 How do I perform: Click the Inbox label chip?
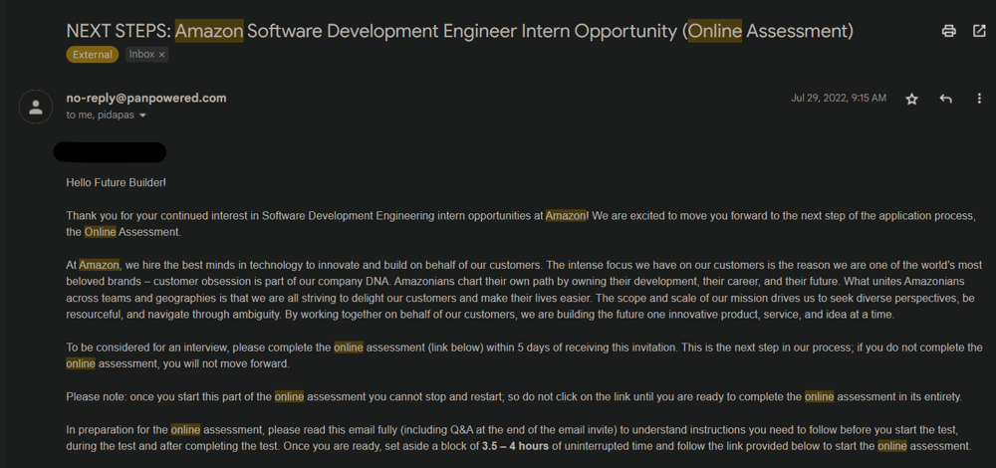pos(141,55)
